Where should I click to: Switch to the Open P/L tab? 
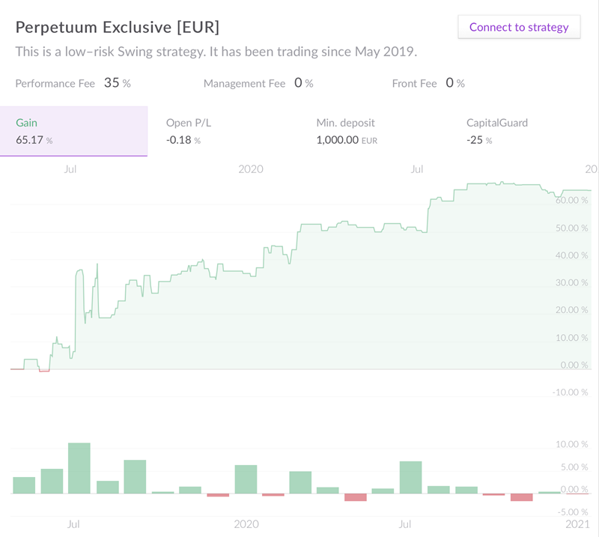click(x=222, y=131)
